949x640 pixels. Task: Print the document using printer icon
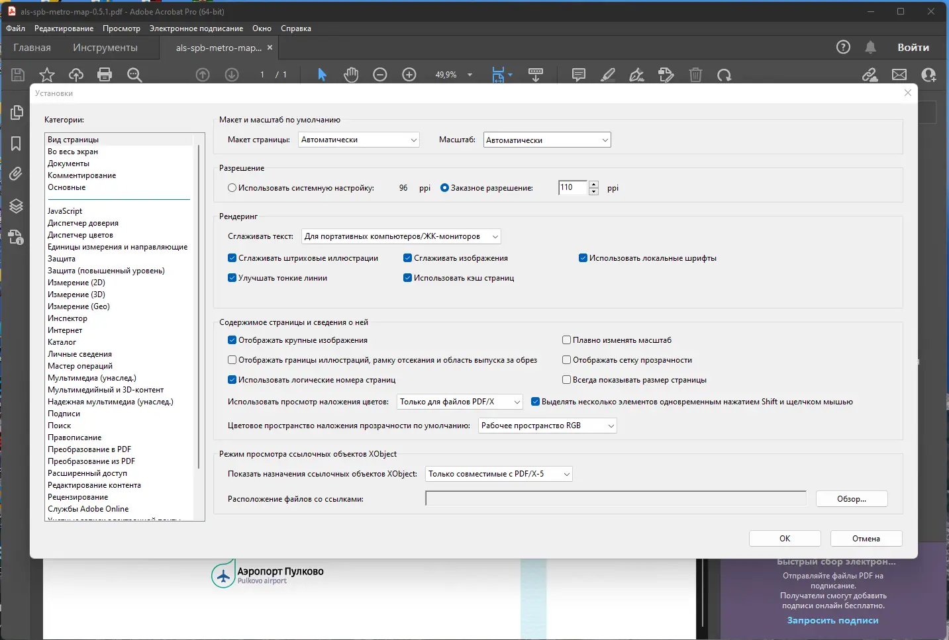click(105, 75)
